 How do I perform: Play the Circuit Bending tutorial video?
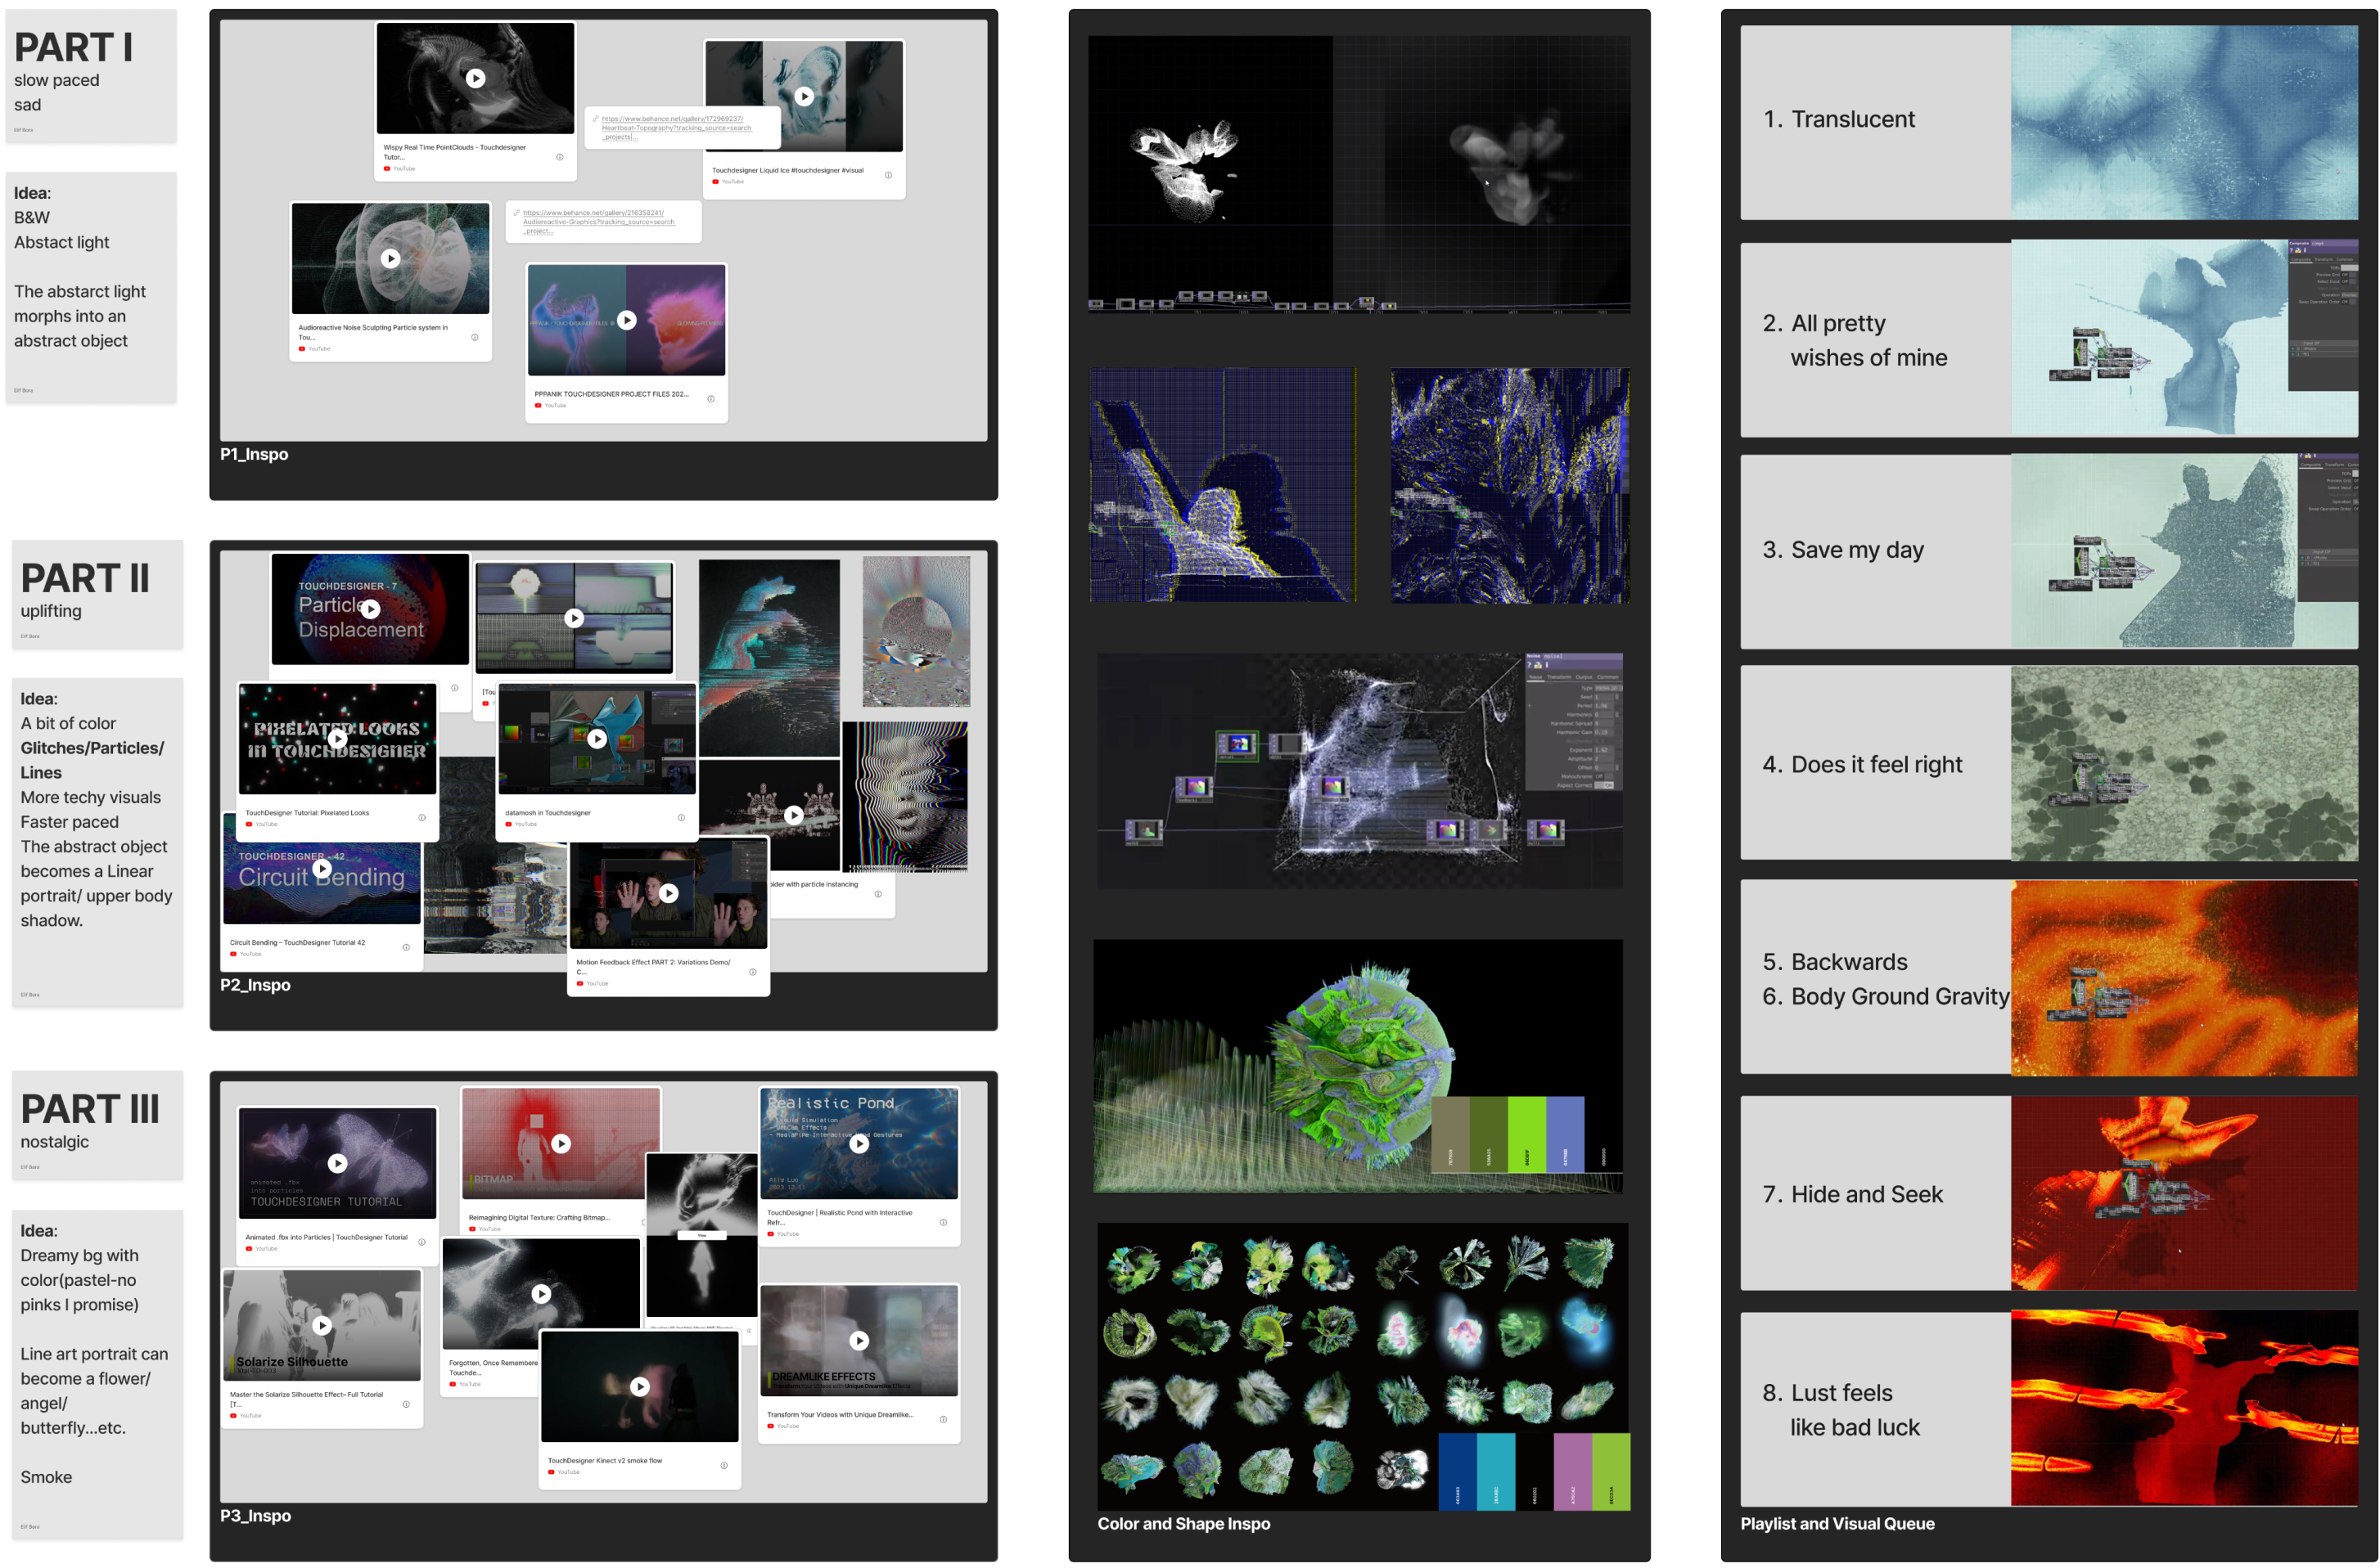322,868
